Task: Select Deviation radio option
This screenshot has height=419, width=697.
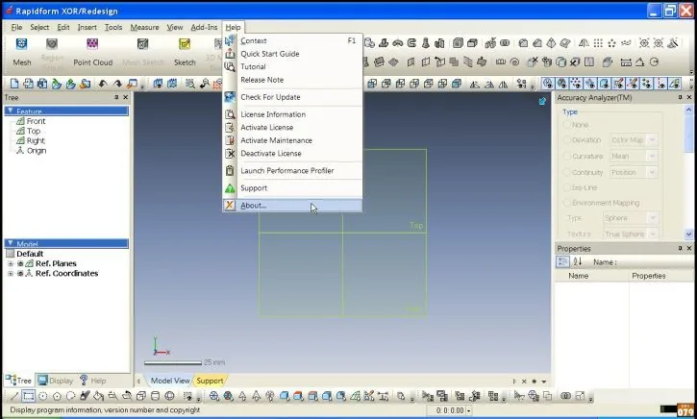Action: click(x=567, y=140)
